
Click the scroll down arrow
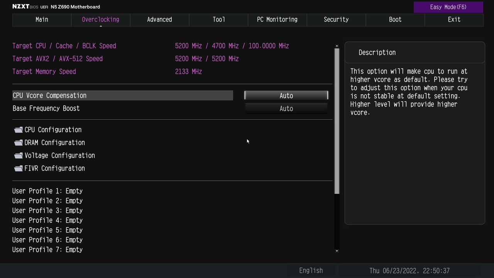[x=337, y=251]
